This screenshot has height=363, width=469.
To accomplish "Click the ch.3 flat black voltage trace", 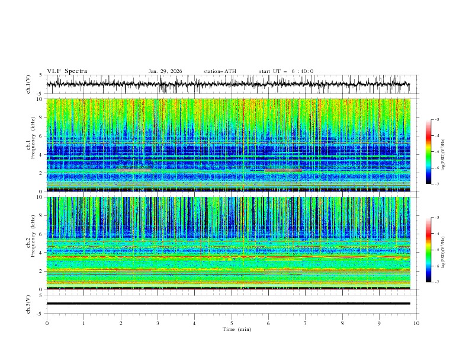I will pyautogui.click(x=228, y=304).
